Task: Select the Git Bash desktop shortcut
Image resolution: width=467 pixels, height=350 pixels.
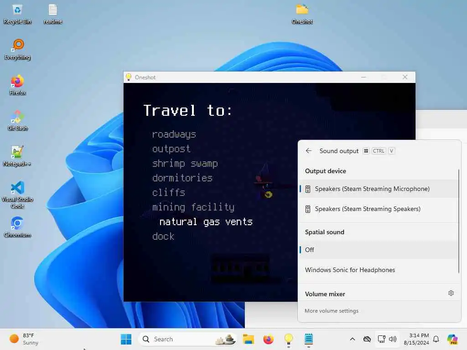Action: click(x=18, y=120)
